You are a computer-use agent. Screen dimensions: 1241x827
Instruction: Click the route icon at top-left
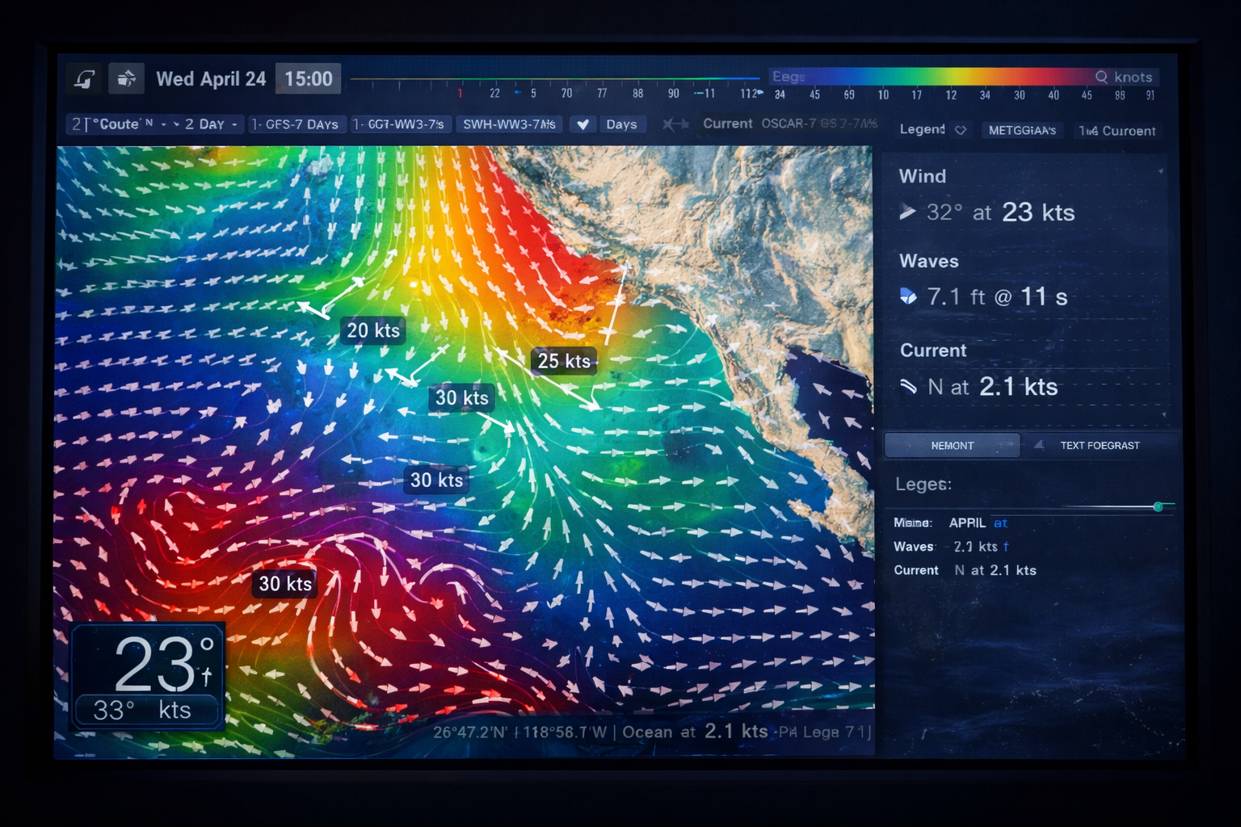85,79
